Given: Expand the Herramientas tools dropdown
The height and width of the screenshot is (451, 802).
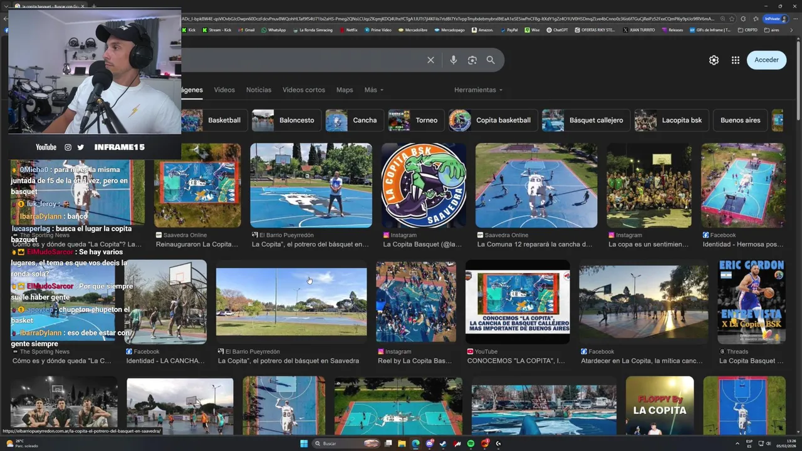Looking at the screenshot, I should pyautogui.click(x=479, y=90).
